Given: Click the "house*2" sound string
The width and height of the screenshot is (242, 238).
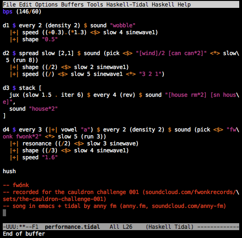Looking at the screenshot, I should click(x=43, y=109).
